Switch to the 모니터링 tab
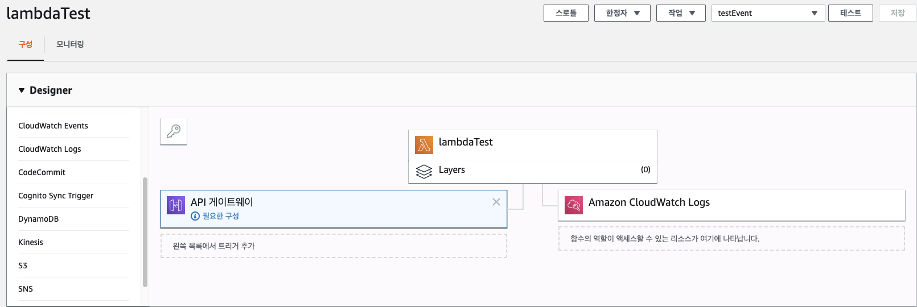The image size is (917, 307). (x=70, y=44)
